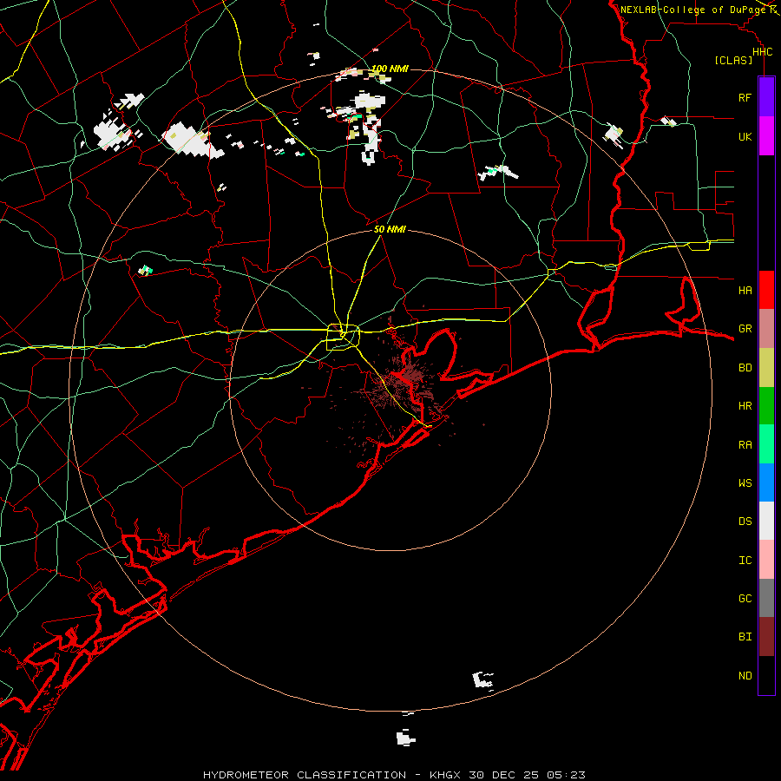Viewport: 781px width, 781px height.
Task: Click the DS legend label
Action: click(745, 522)
